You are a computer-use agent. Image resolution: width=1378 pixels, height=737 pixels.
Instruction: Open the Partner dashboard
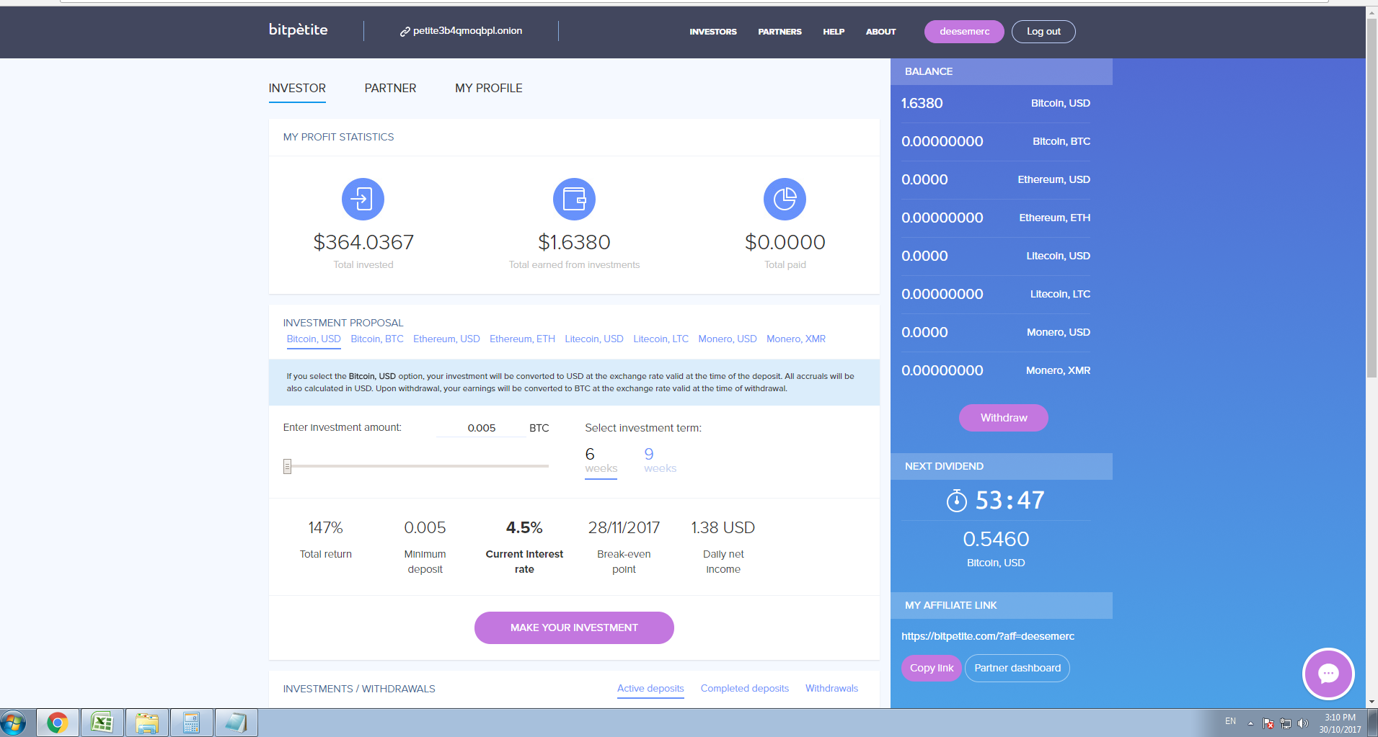[x=1017, y=668]
